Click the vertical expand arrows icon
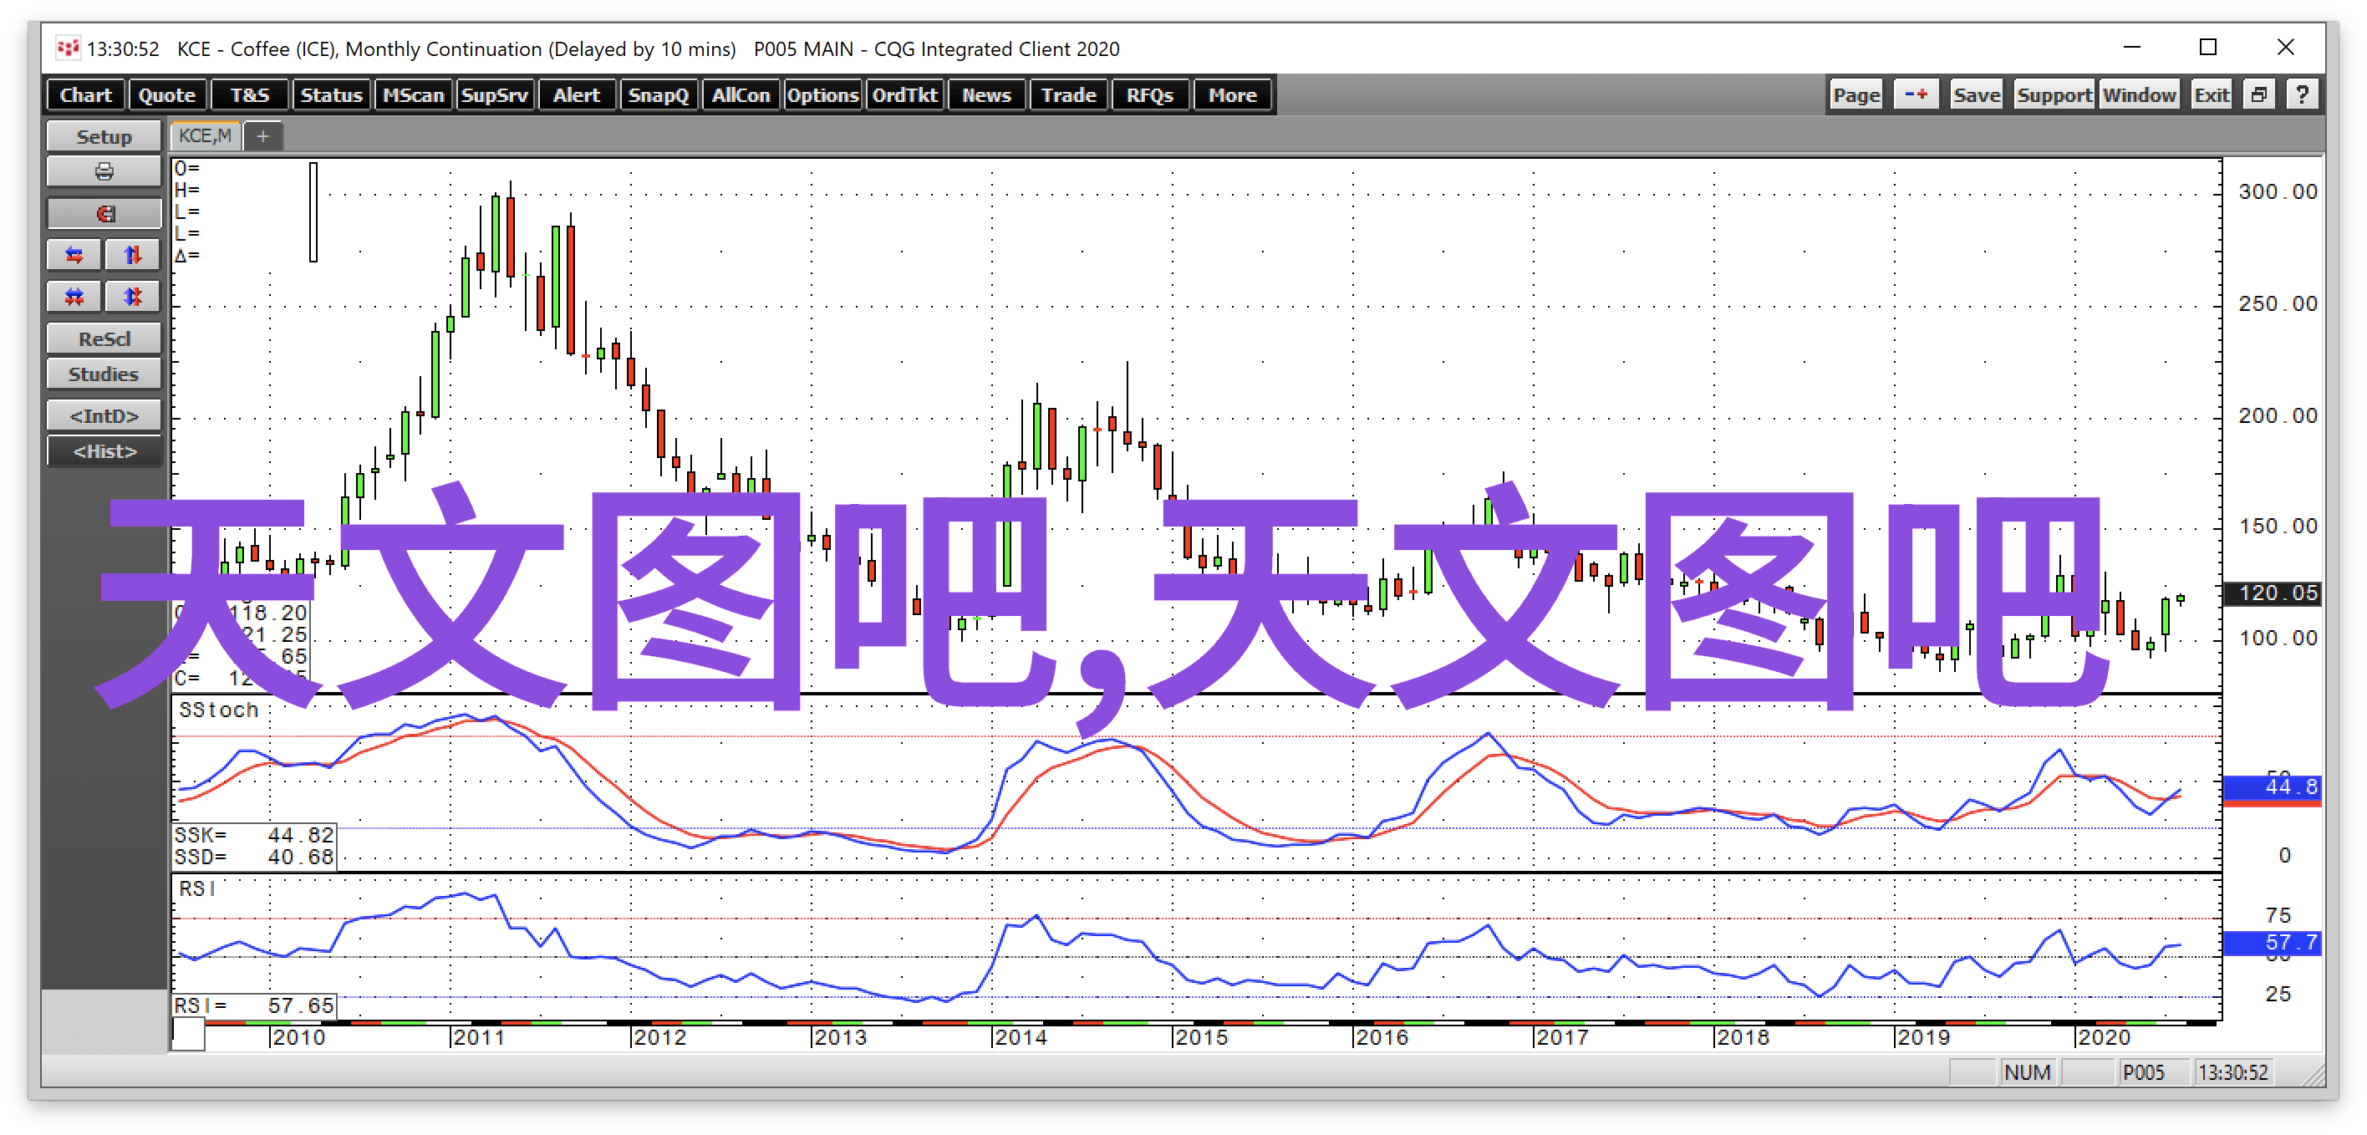 (132, 255)
